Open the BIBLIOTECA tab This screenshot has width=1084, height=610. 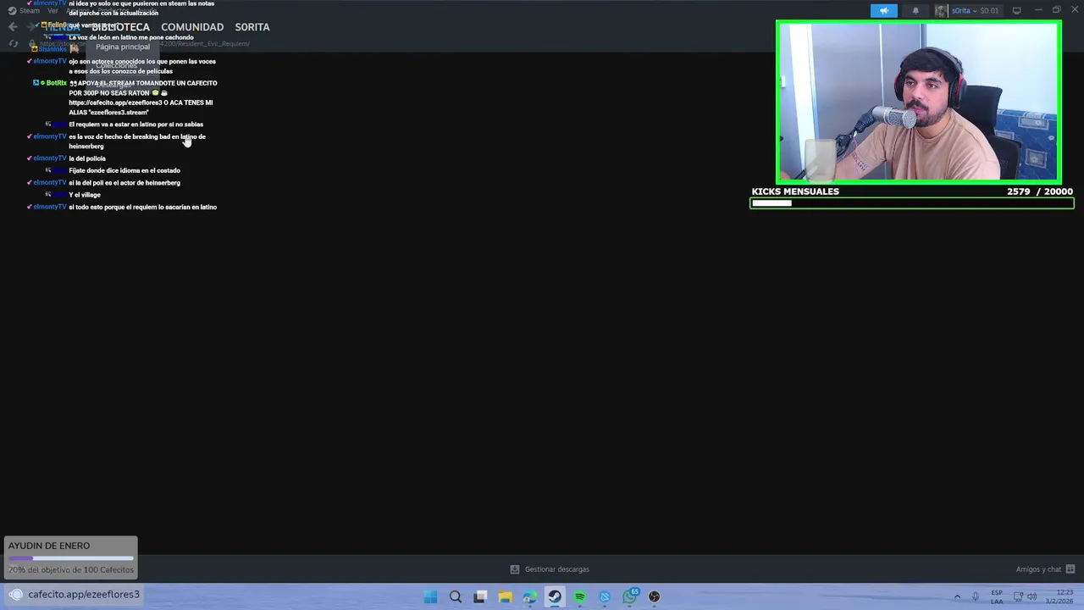point(120,27)
